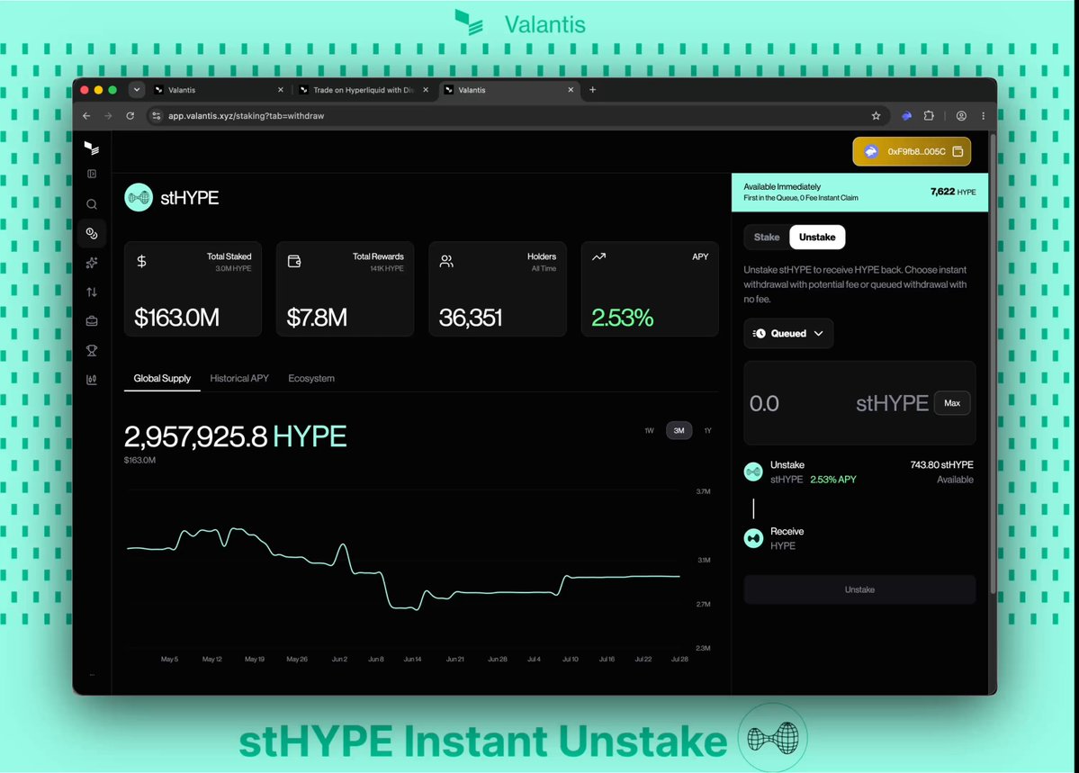Click the Total Staked $163.0M card
The width and height of the screenshot is (1079, 773).
(x=193, y=289)
